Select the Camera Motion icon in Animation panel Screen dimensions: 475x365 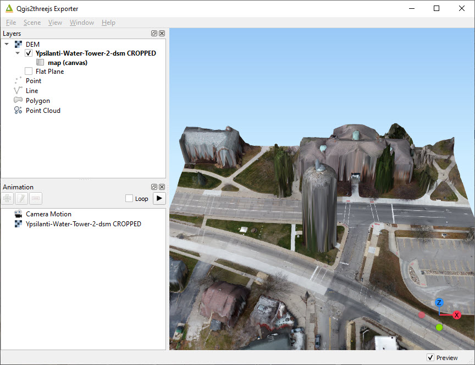(18, 214)
